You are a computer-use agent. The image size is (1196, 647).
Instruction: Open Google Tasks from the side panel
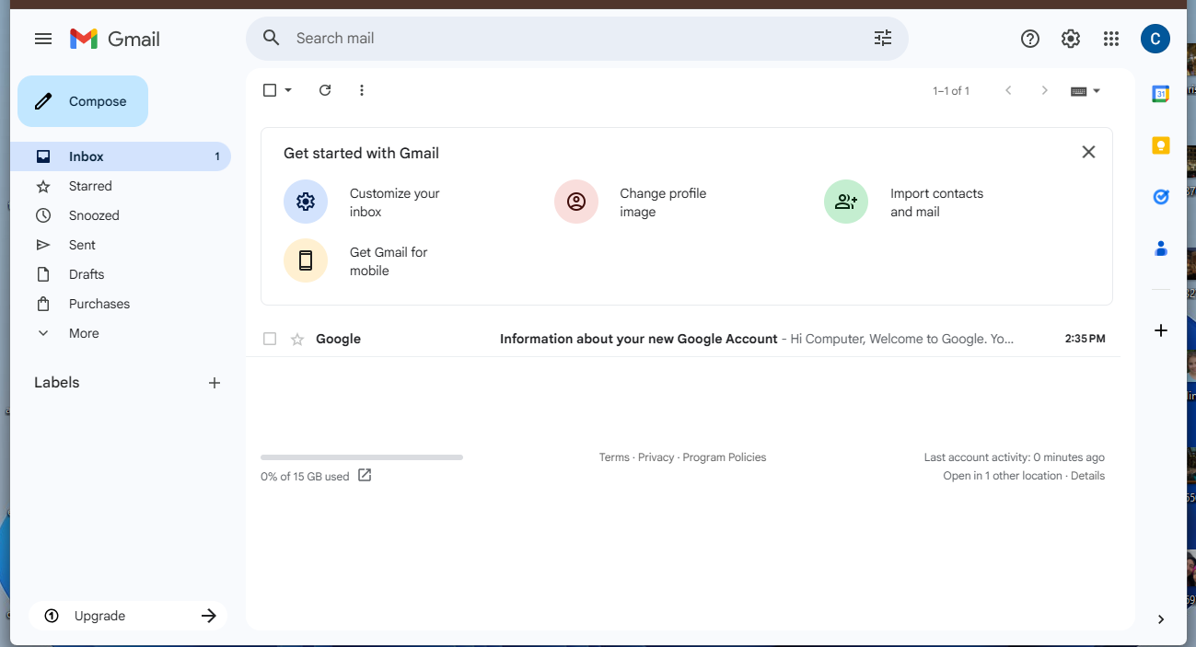(1160, 196)
